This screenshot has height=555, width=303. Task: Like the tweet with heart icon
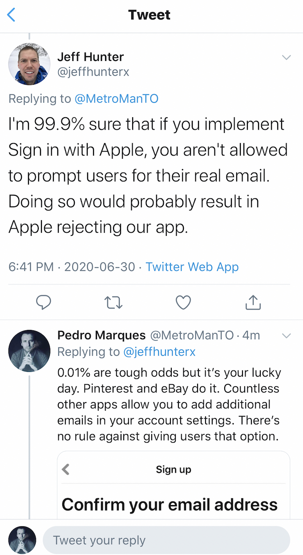pyautogui.click(x=183, y=303)
